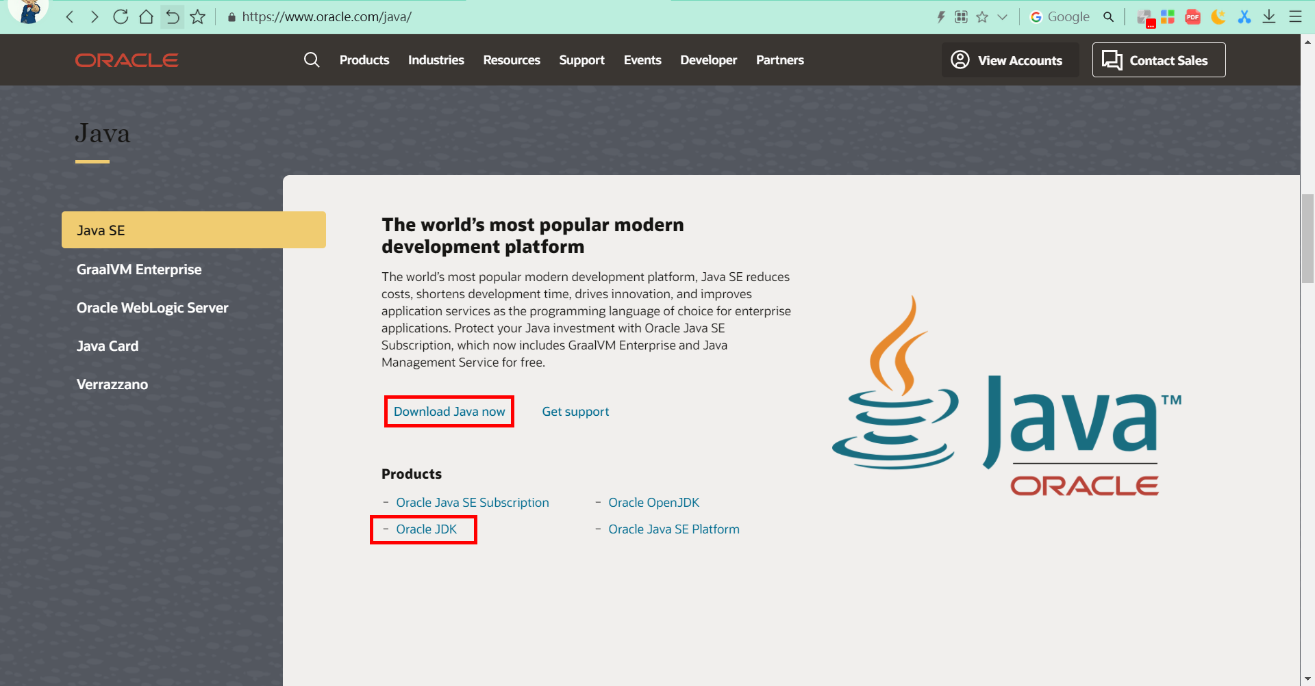Open the downloads arrow icon
1315x686 pixels.
(x=1269, y=17)
